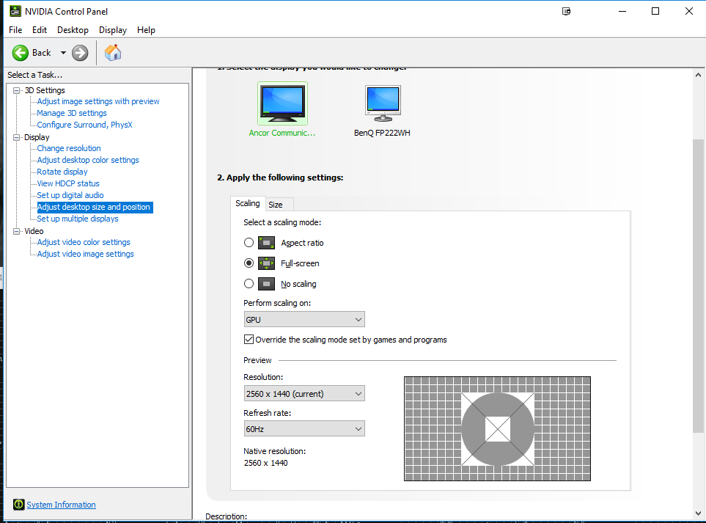Click the Display category label in tree
This screenshot has width=706, height=523.
click(x=37, y=137)
